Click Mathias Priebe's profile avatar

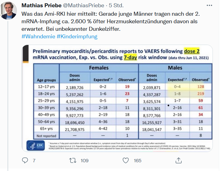(9, 12)
